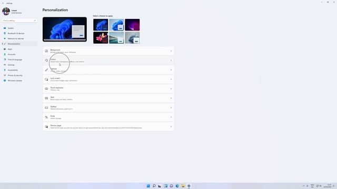
Task: Expand Lock screen using its chevron arrow
Action: point(171,79)
